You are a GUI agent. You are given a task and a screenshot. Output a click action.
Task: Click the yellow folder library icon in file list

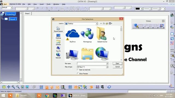[87, 54]
